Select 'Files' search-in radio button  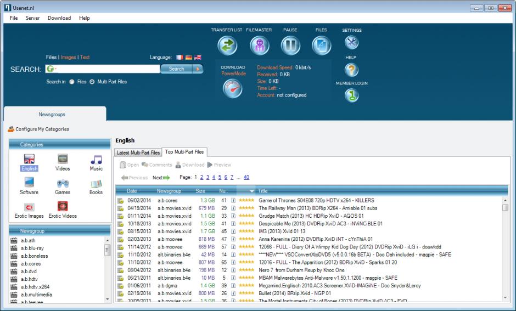pyautogui.click(x=72, y=82)
